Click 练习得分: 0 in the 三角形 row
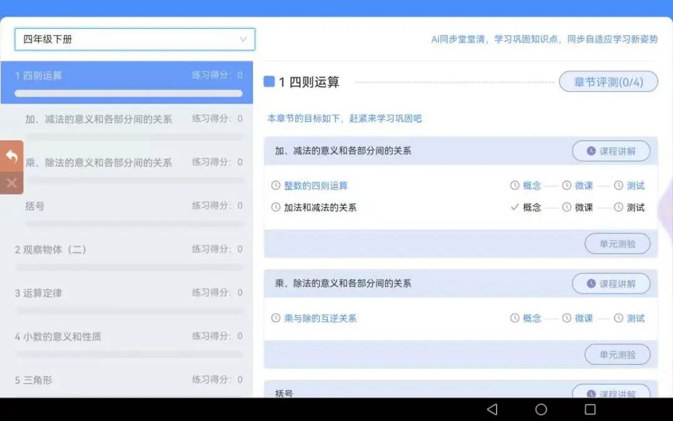Viewport: 673px width, 421px height. [217, 380]
